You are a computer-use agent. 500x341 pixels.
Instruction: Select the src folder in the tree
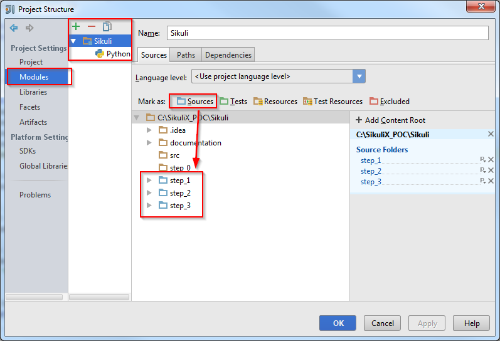pos(169,155)
